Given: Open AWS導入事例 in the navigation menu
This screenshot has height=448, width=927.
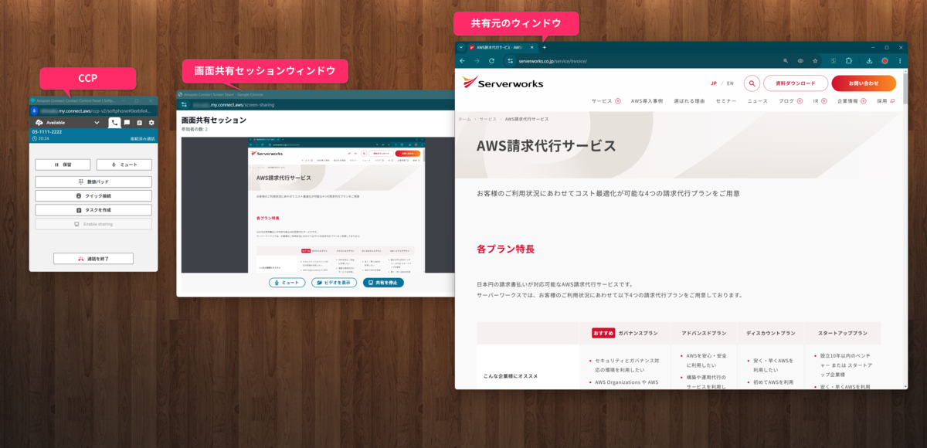Looking at the screenshot, I should [647, 101].
